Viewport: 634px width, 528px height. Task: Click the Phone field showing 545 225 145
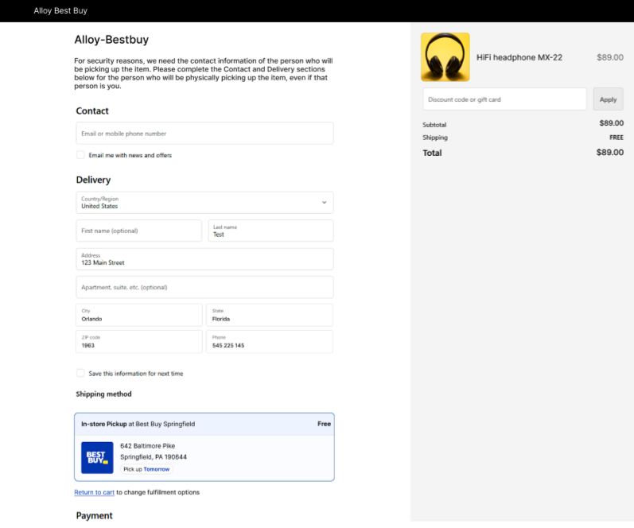(270, 342)
